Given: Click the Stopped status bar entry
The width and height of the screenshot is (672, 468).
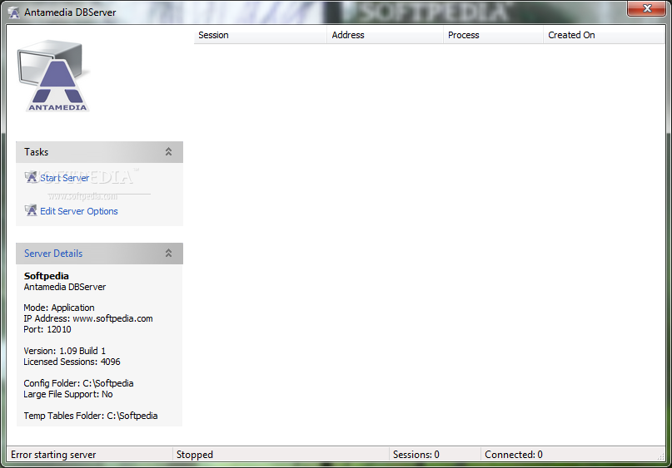Looking at the screenshot, I should 195,455.
